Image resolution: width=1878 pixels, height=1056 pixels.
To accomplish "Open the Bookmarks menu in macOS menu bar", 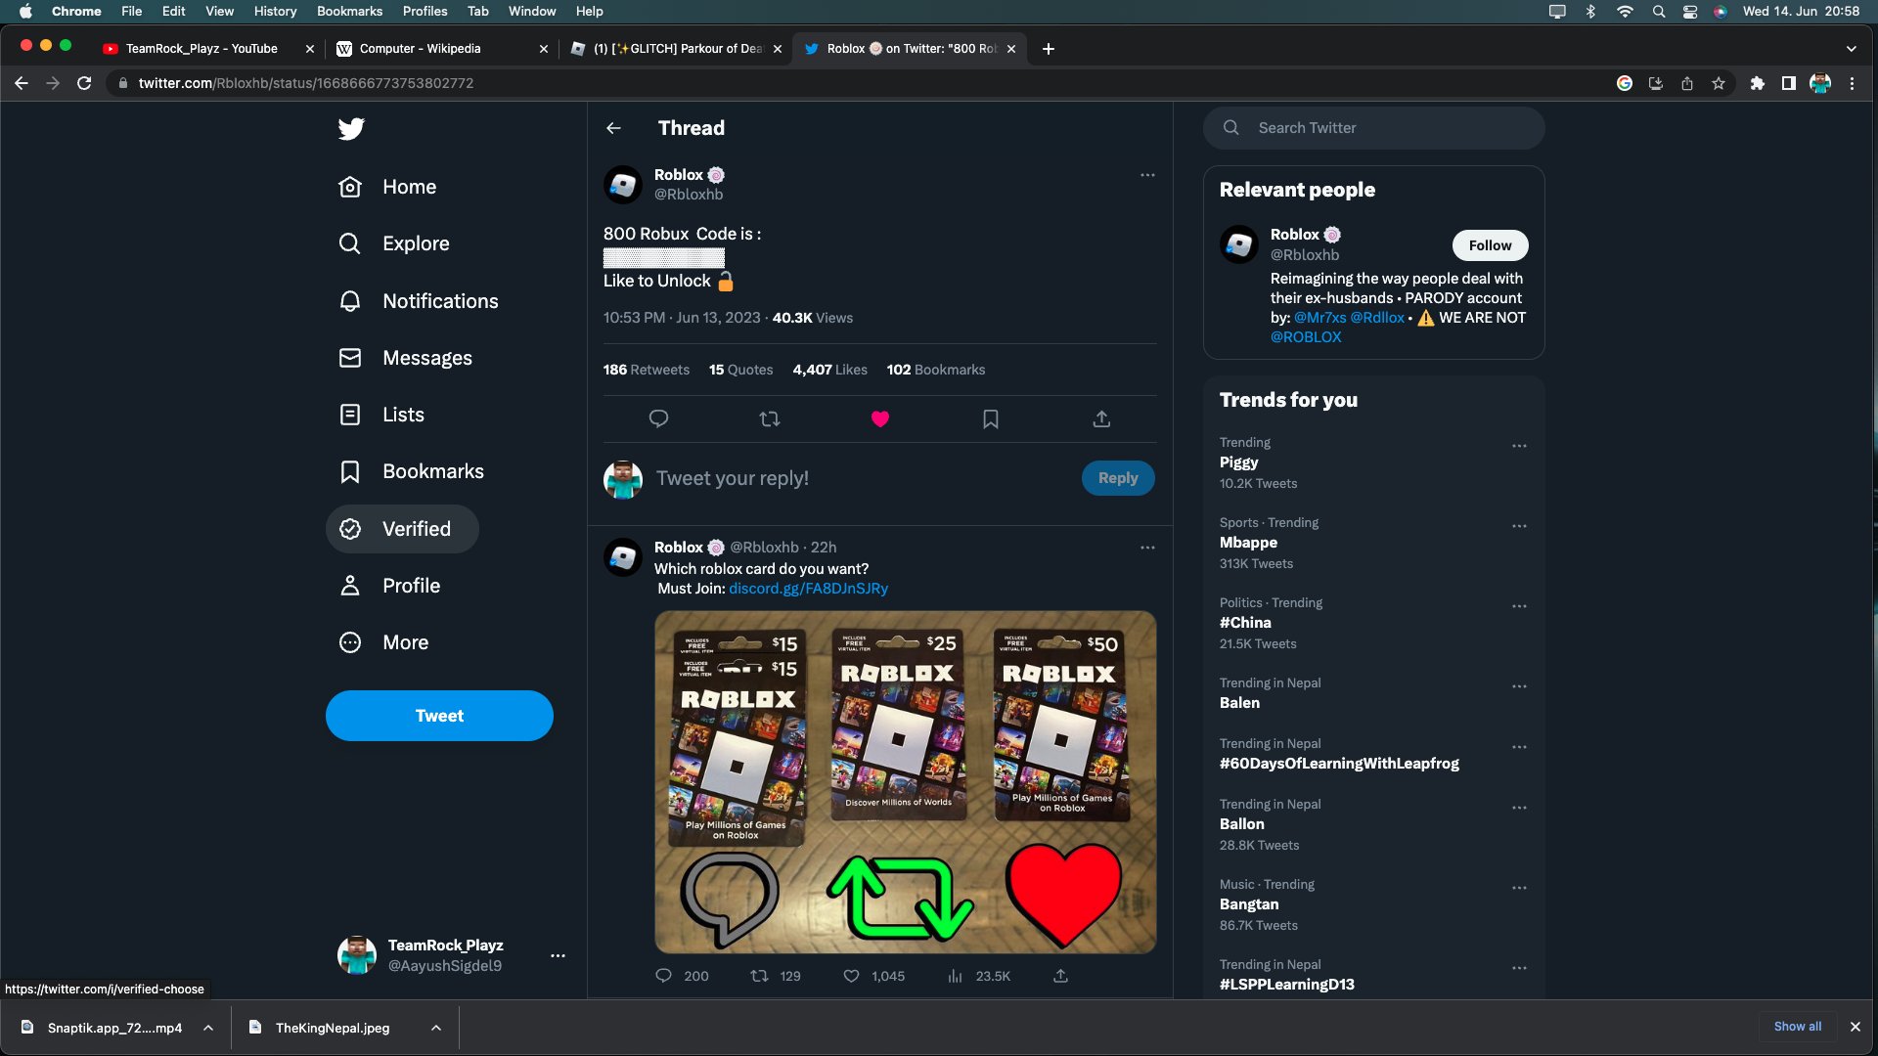I will [349, 11].
